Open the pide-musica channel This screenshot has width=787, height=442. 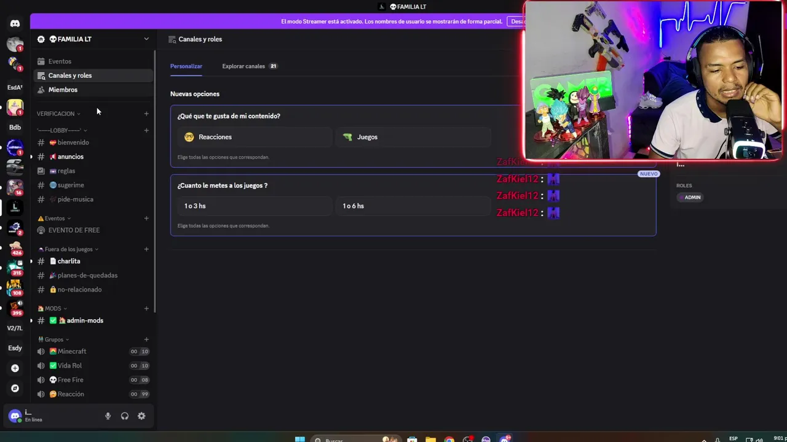92,199
